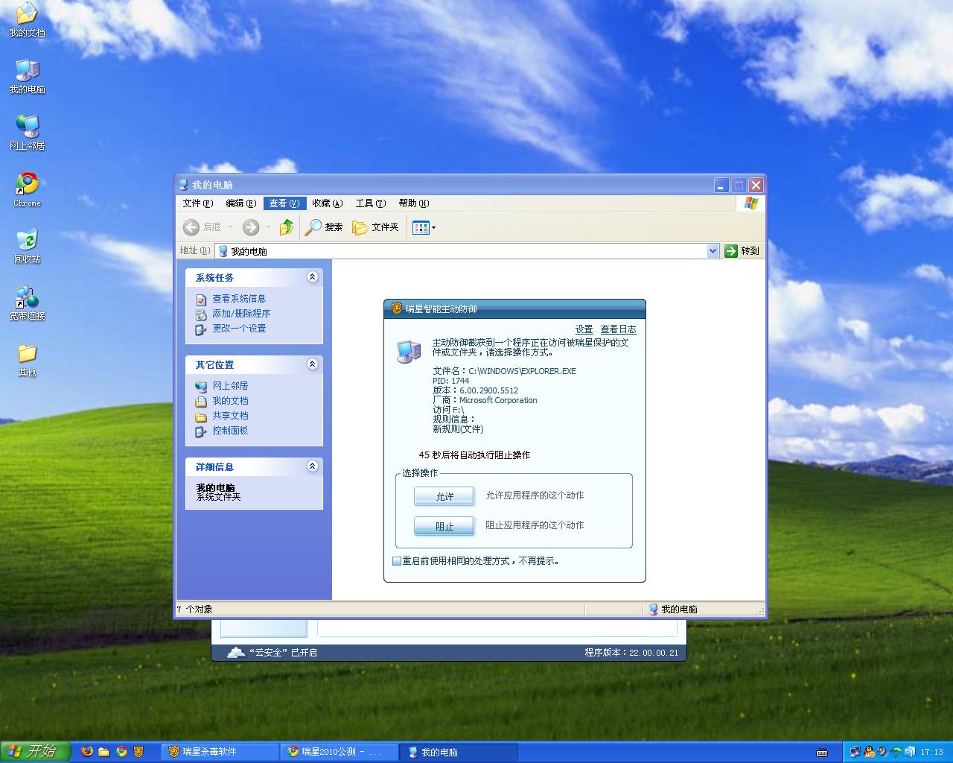Screen dimensions: 953x763
Task: Go up one folder level in Explorer
Action: (x=286, y=227)
